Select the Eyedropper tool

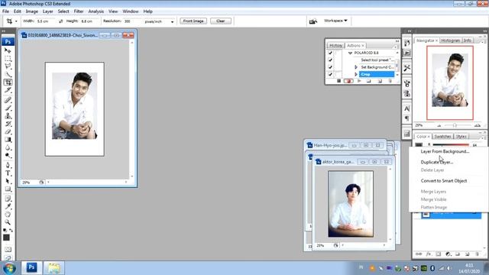(x=8, y=206)
